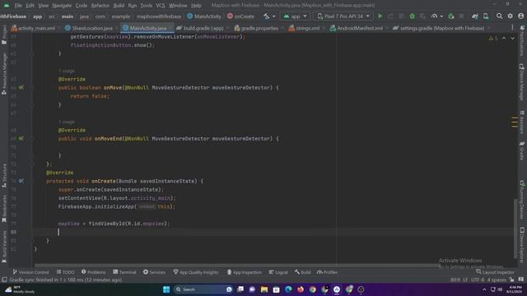Open Device Manager in the right sidebar
527x296 pixels.
coord(522,82)
